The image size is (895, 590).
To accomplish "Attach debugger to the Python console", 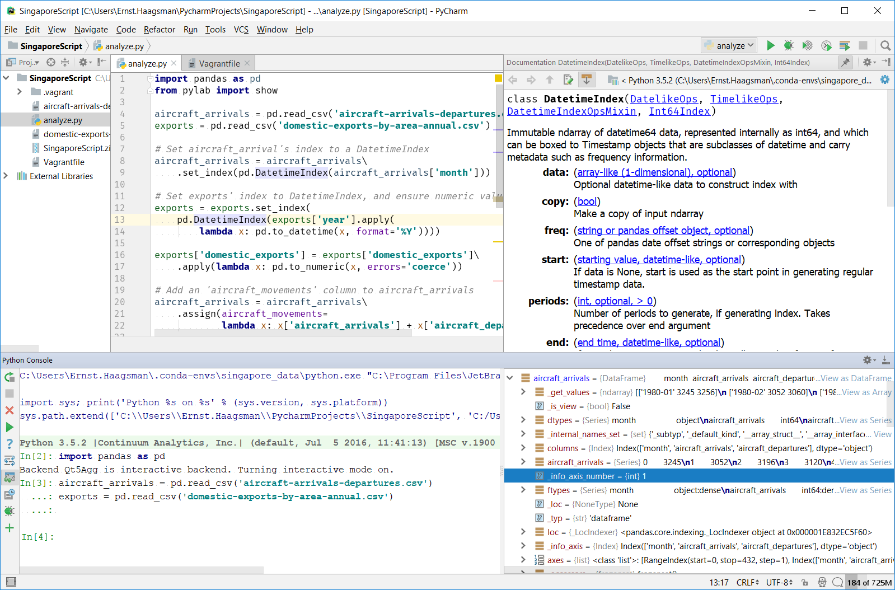I will click(10, 511).
